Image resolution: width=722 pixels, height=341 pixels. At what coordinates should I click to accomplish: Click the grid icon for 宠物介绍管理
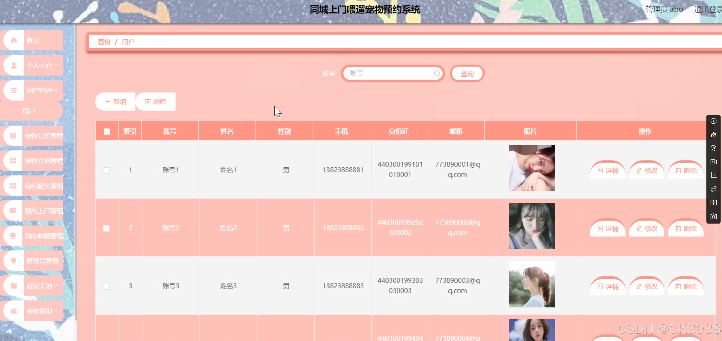tap(13, 161)
